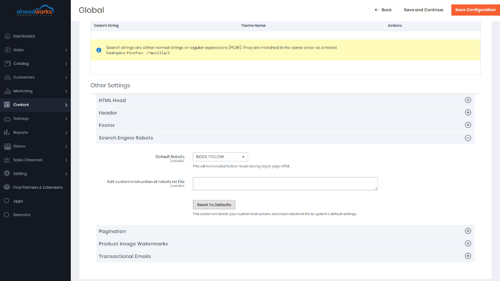This screenshot has width=500, height=281.
Task: Click the Stores storefront icon
Action: (x=7, y=146)
